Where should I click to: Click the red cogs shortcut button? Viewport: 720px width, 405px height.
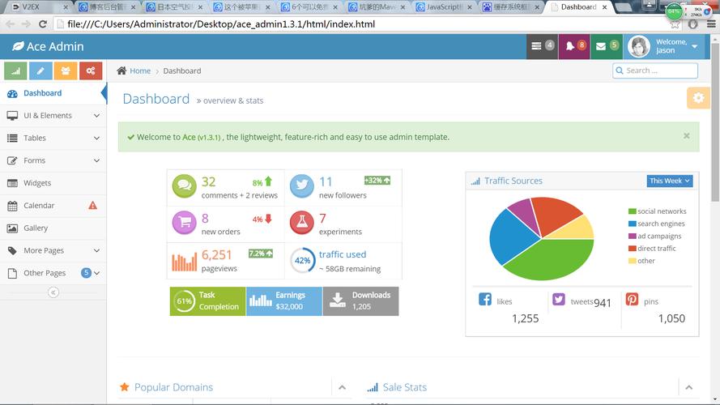pyautogui.click(x=91, y=70)
